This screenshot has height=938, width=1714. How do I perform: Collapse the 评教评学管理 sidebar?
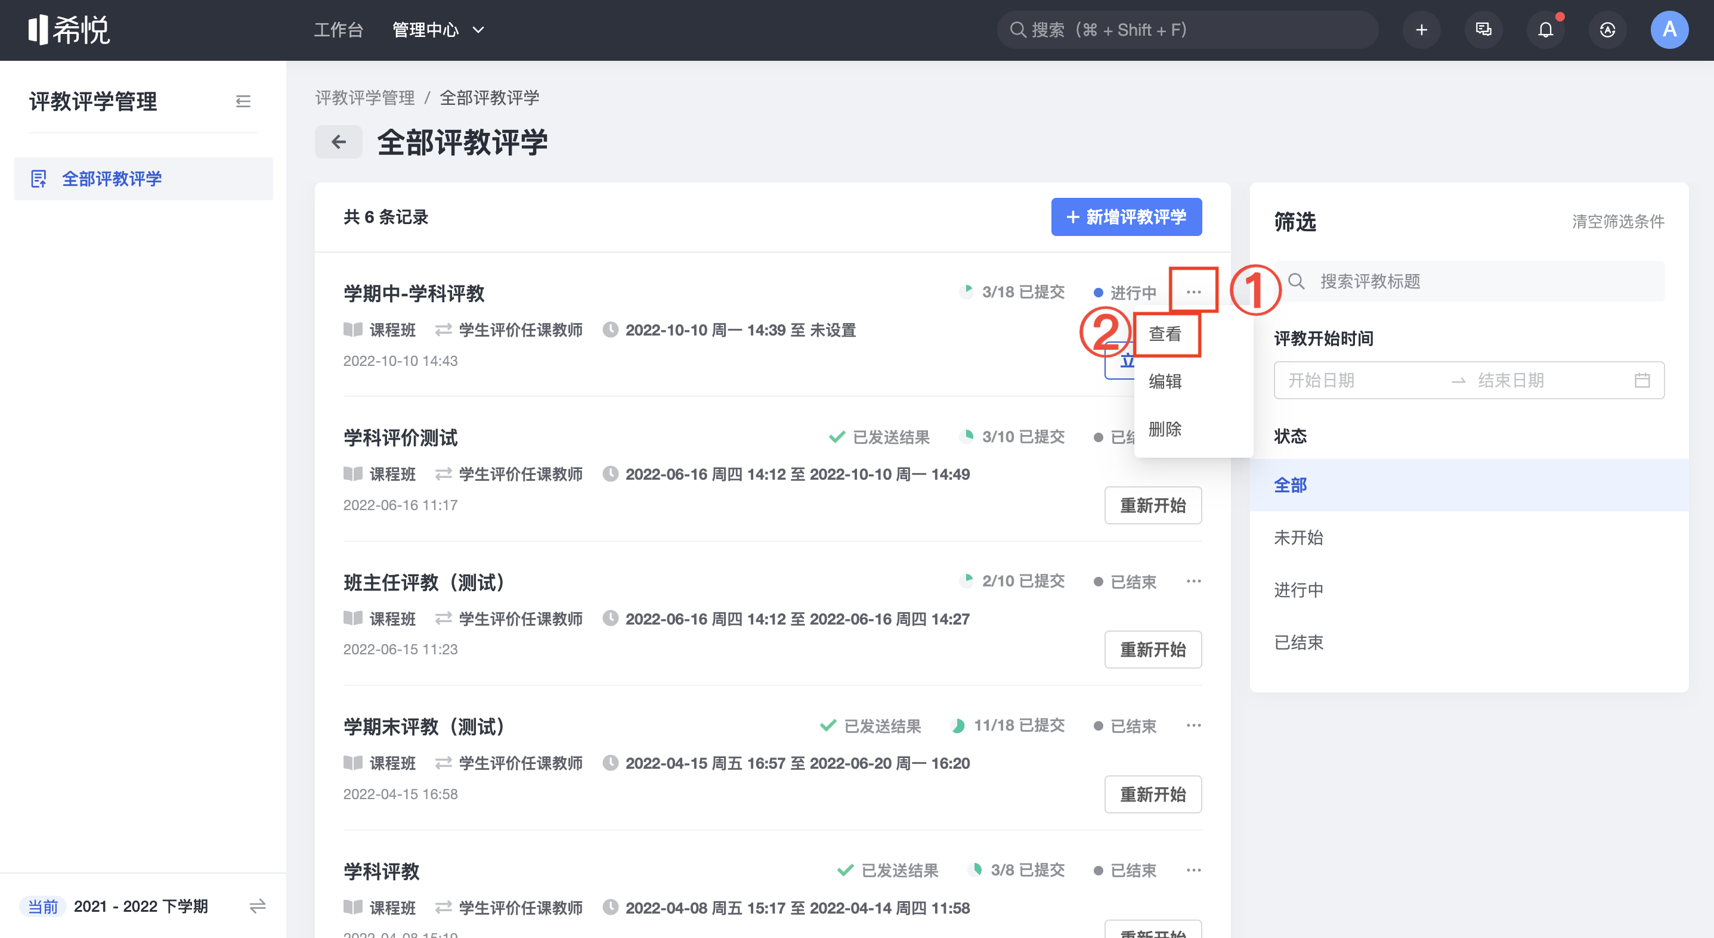click(x=243, y=101)
